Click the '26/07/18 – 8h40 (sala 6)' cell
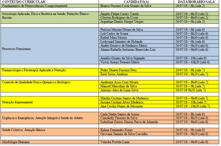 pyautogui.click(x=196, y=38)
